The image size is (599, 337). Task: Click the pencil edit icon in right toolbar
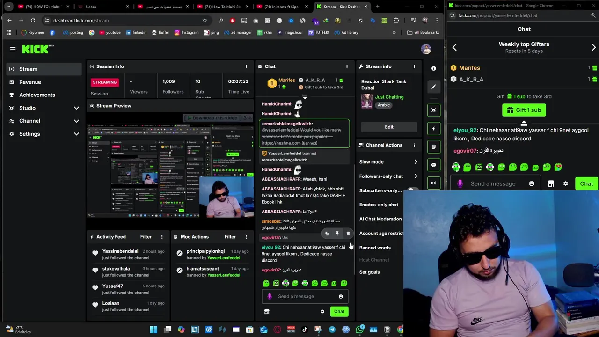434,87
